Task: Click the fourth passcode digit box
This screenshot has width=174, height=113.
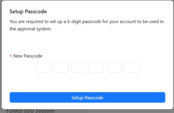Action: [96, 67]
